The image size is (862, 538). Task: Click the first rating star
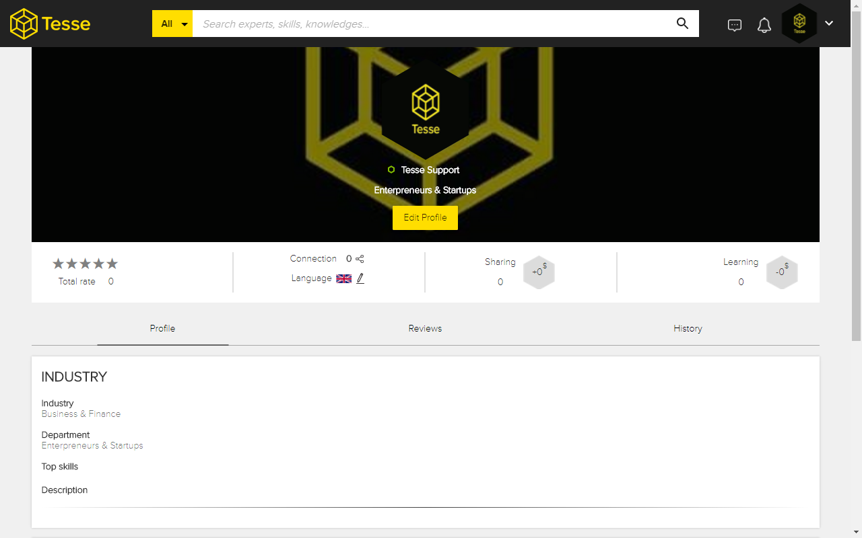pos(59,264)
